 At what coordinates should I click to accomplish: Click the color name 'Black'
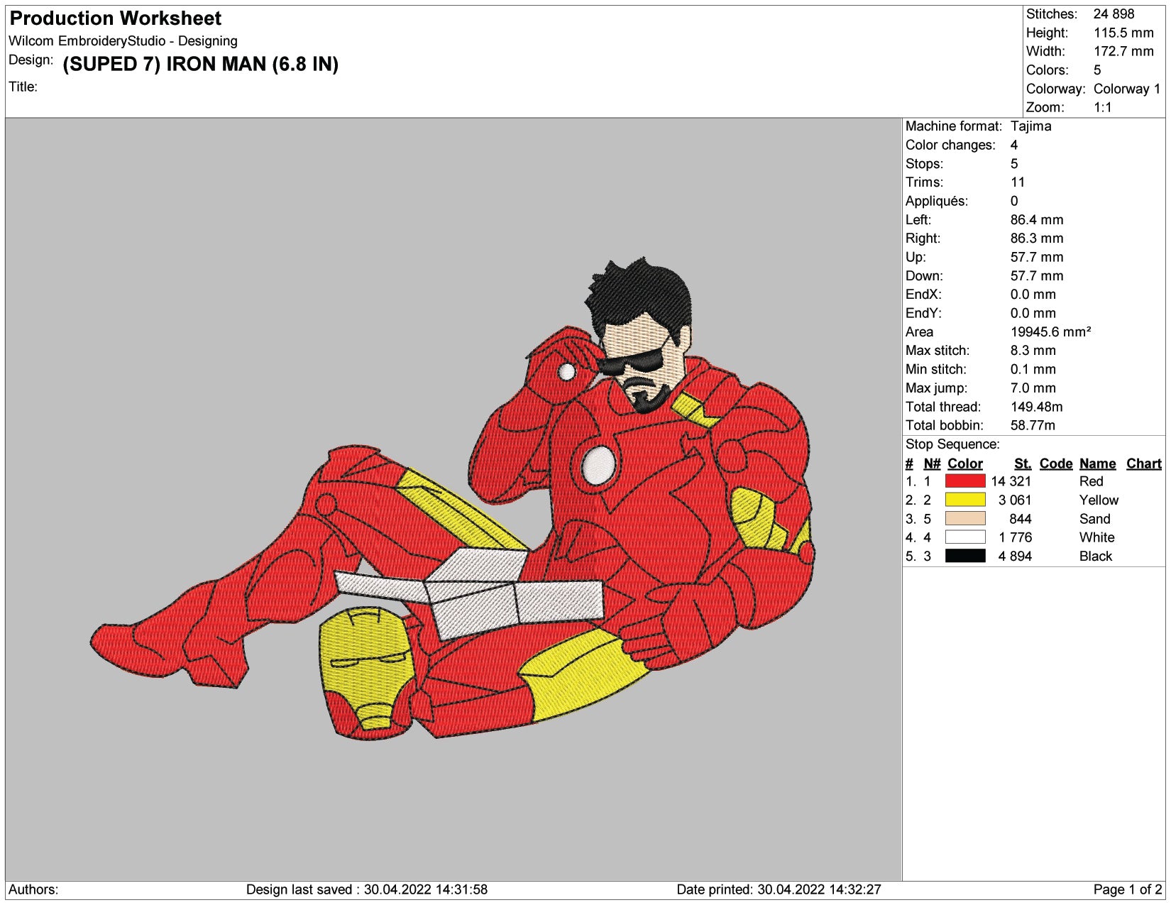1096,556
